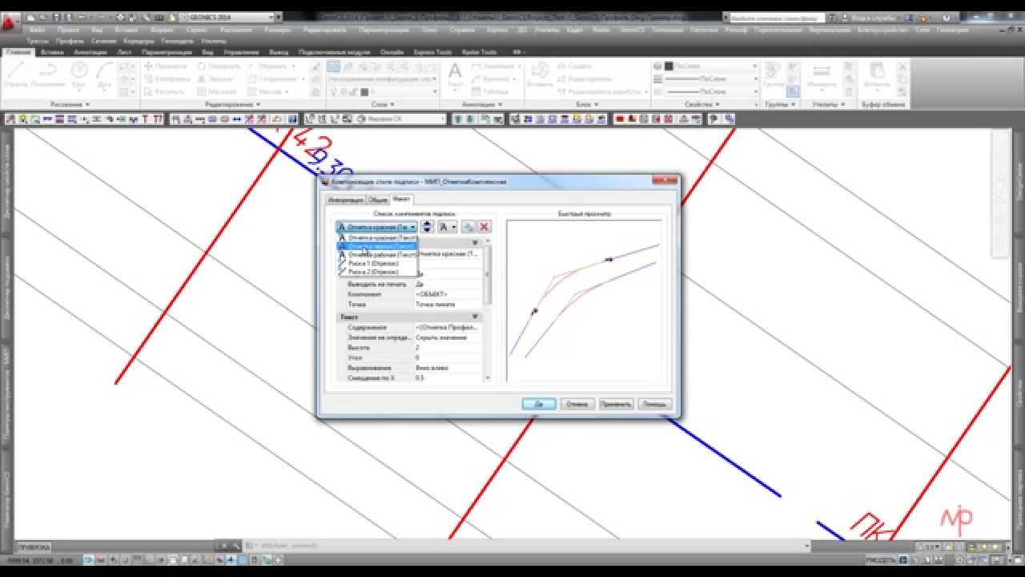The width and height of the screenshot is (1025, 577).
Task: Click the Повернуть rotate tool
Action: [219, 67]
